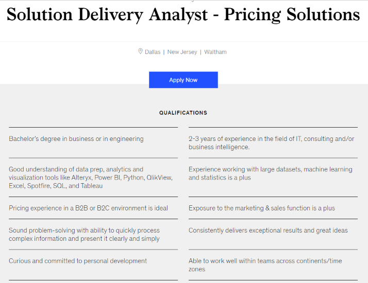Click the Pricing Solutions part of the title

[x=292, y=14]
